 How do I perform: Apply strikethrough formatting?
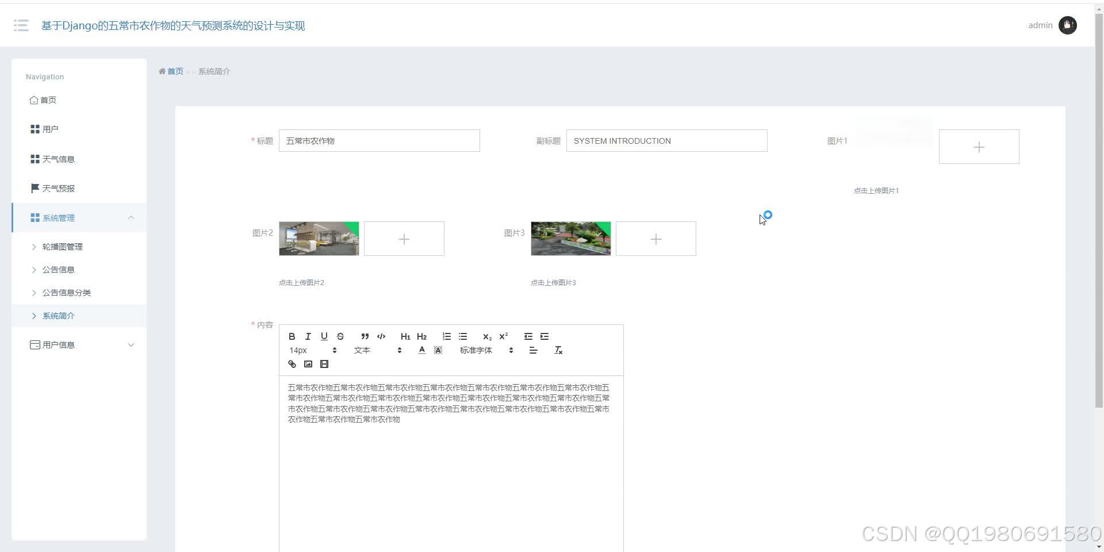[x=340, y=336]
